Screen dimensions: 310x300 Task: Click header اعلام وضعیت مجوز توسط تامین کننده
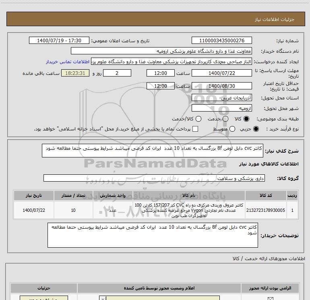[159, 288]
